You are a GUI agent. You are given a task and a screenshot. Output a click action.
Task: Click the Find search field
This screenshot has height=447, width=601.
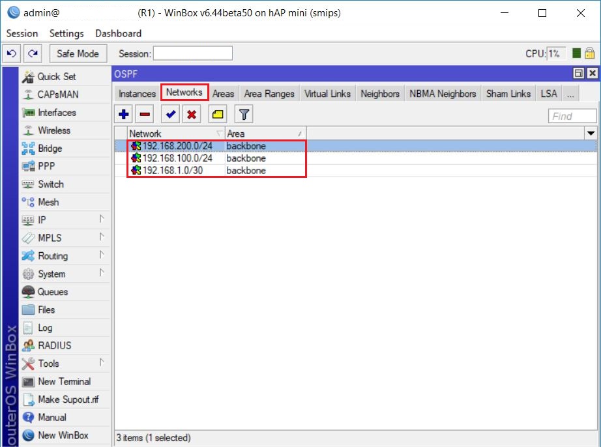tap(572, 116)
